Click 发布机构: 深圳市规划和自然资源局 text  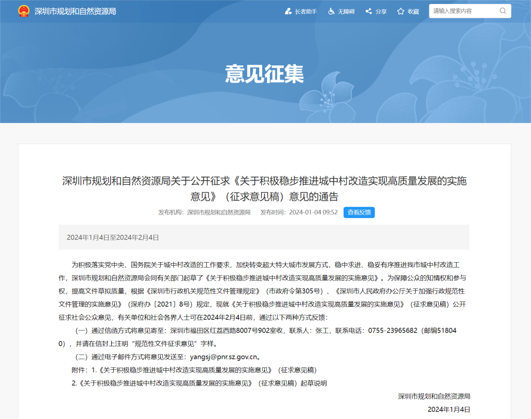click(204, 212)
